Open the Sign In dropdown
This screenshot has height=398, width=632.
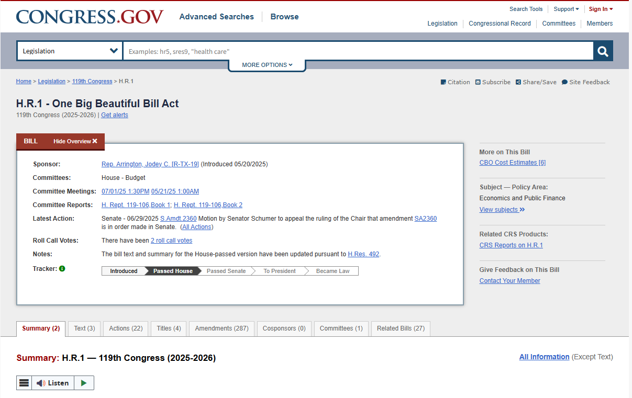pyautogui.click(x=601, y=9)
